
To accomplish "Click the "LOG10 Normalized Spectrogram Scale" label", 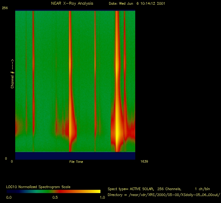I will click(x=38, y=187).
